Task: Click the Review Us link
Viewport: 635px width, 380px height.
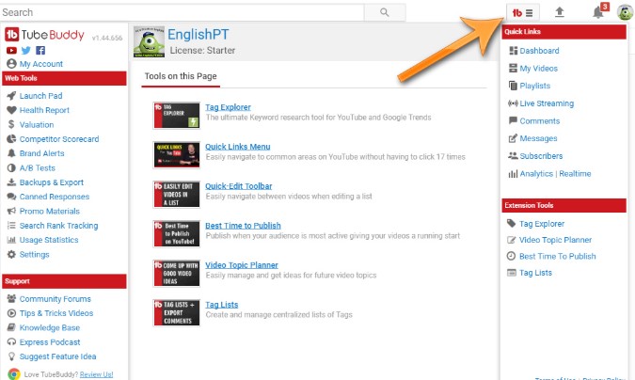Action: (96, 373)
